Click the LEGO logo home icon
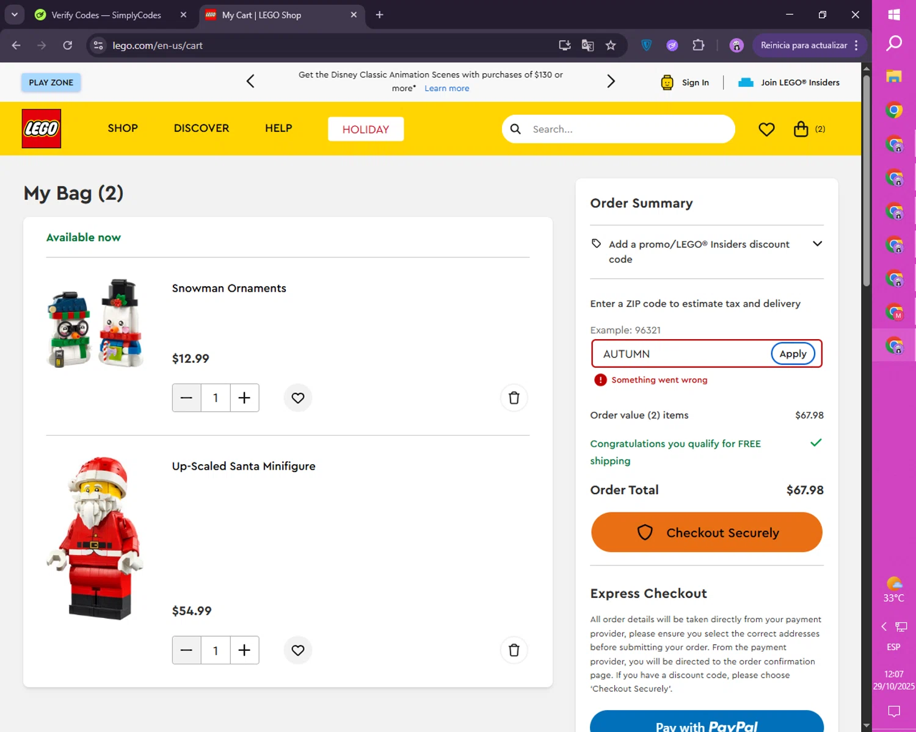916x732 pixels. [x=42, y=129]
